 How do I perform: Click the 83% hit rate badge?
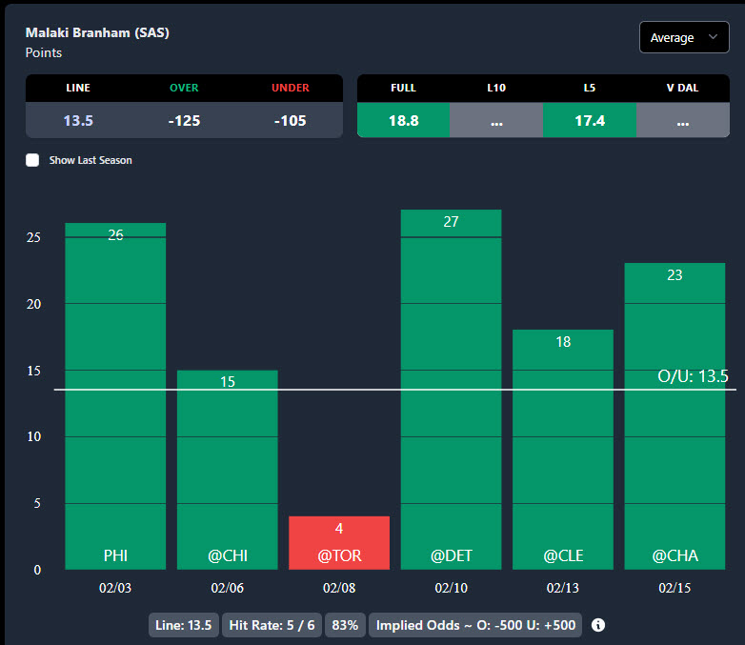345,625
